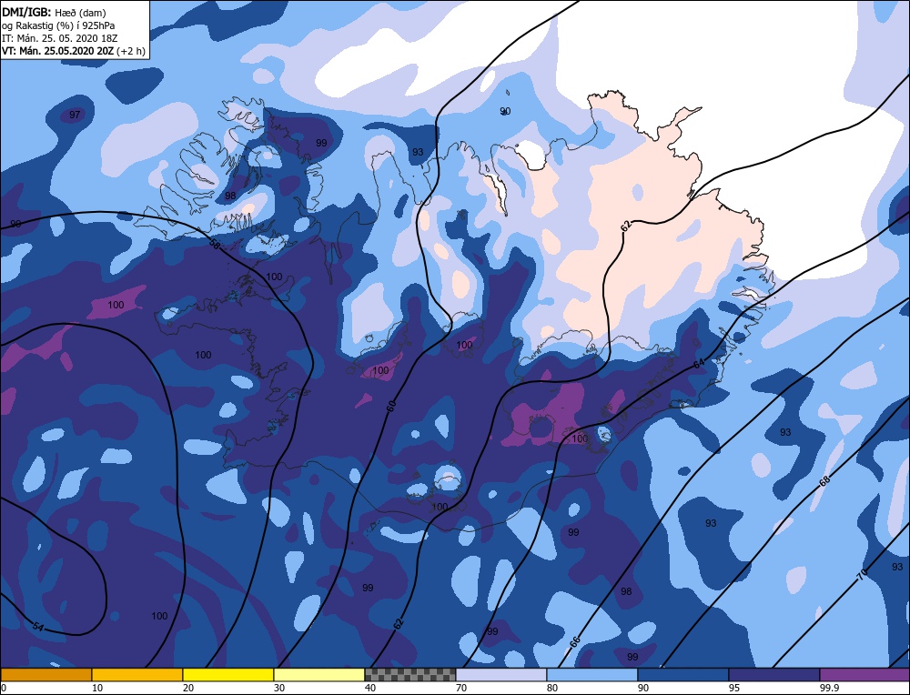Click the dark blue 90-95 legend swatch

coord(683,675)
